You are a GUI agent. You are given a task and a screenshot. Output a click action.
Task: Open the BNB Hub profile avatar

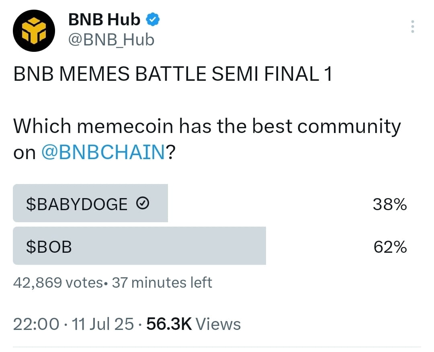[x=34, y=31]
